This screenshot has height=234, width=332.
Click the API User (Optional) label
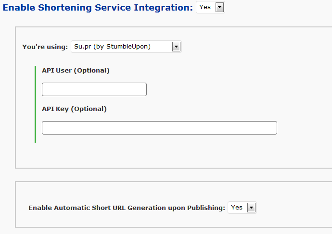click(x=76, y=70)
